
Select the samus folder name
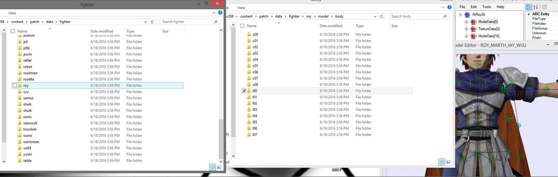tap(29, 98)
